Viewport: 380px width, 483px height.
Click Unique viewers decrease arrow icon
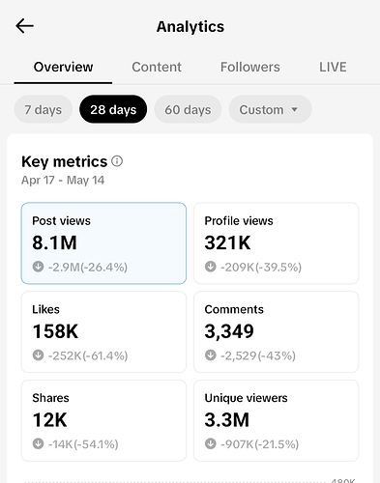tap(211, 443)
